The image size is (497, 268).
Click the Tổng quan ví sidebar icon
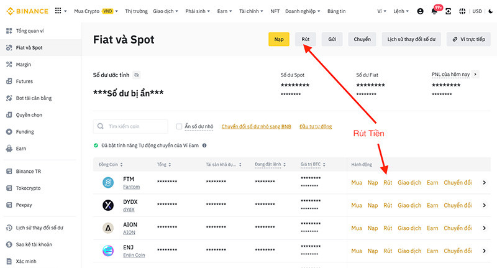9,30
